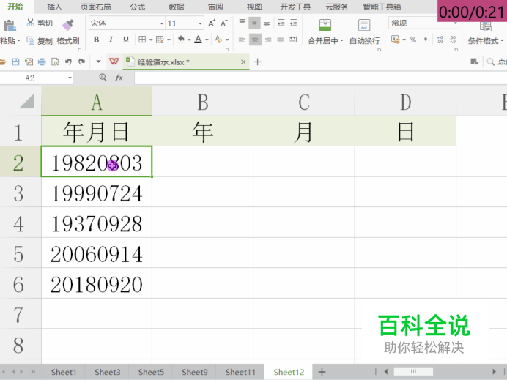Toggle Underline formatting
507x380 pixels.
(126, 40)
